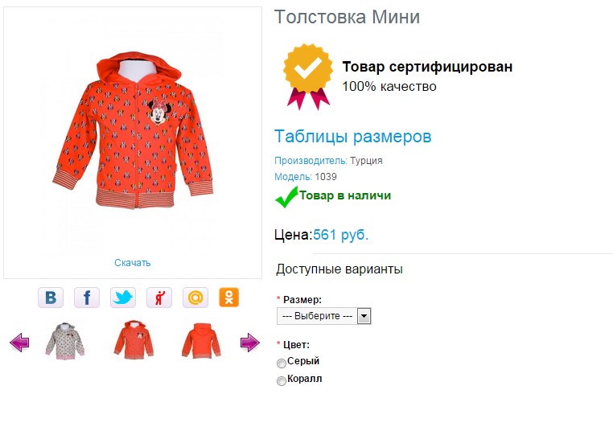Click the green in-stock checkmark icon
The height and width of the screenshot is (423, 613).
pos(286,197)
